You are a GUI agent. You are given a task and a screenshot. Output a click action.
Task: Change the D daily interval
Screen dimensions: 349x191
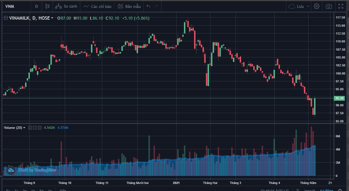point(36,6)
